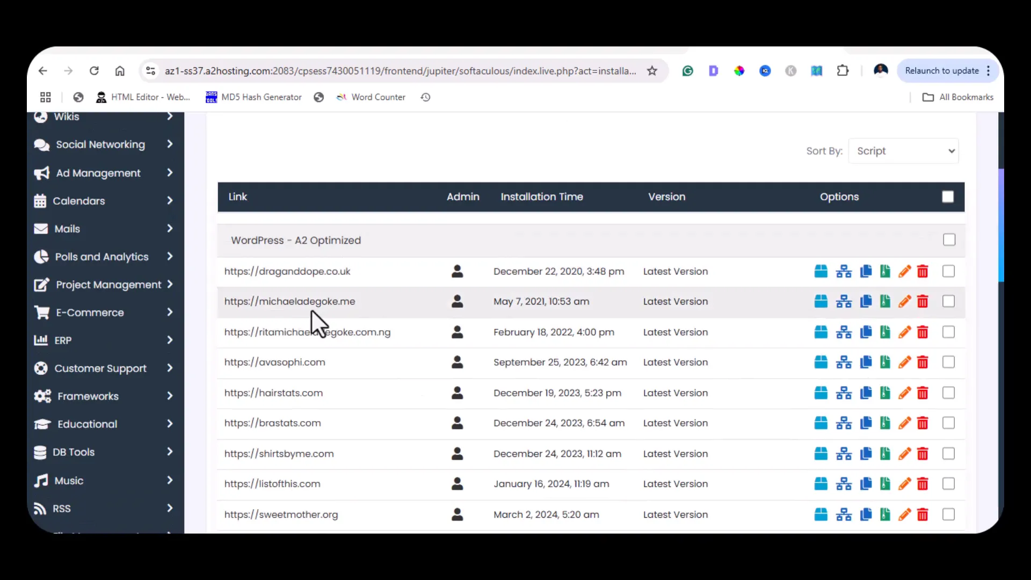
Task: Click the browser home icon
Action: [120, 71]
